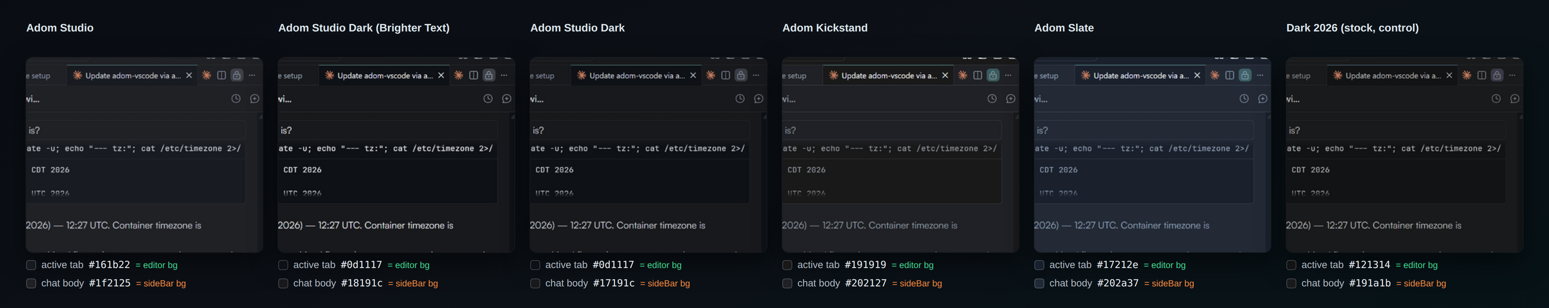This screenshot has height=308, width=1549.
Task: Click '= sideBar bg' label under Dark 2026
Action: [1421, 284]
